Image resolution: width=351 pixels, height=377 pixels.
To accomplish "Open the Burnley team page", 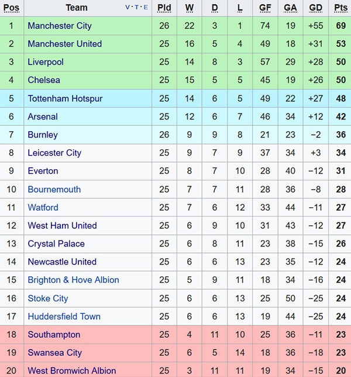I will click(43, 135).
